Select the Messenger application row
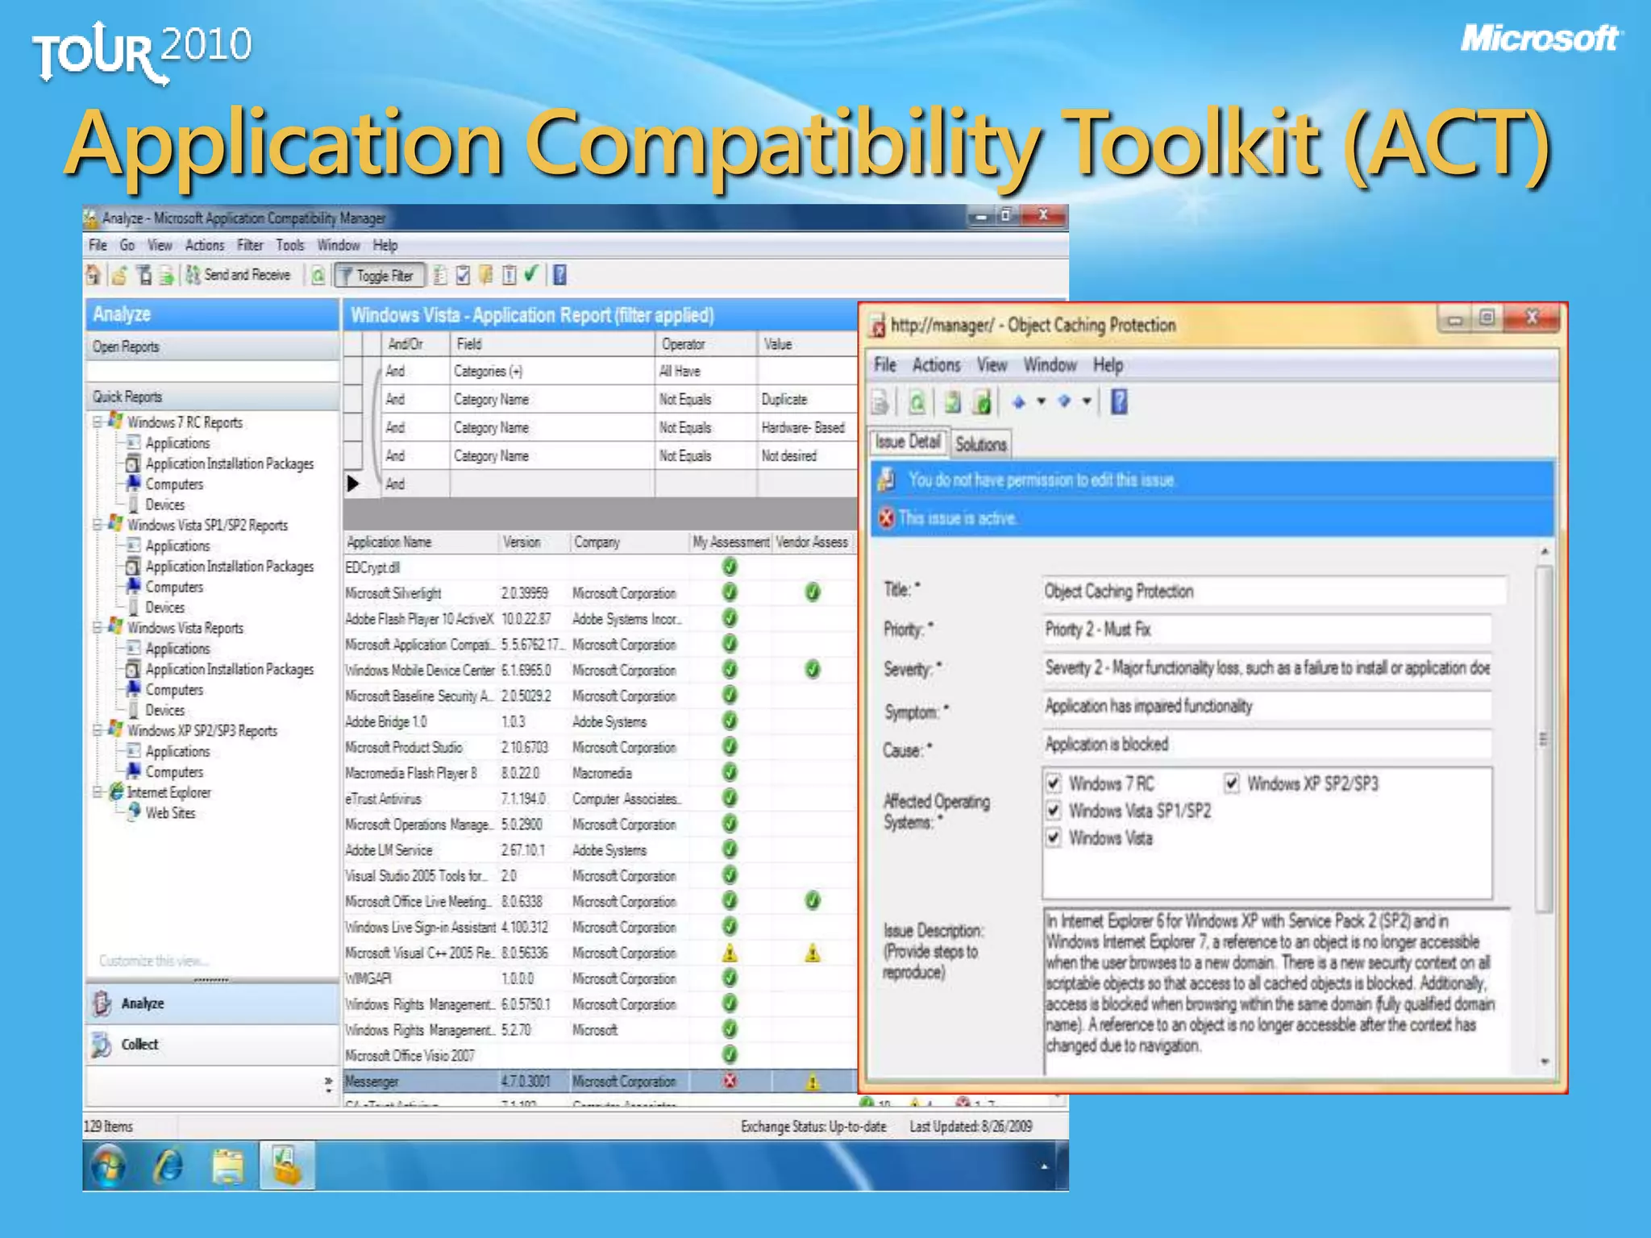This screenshot has width=1651, height=1238. (x=599, y=1082)
